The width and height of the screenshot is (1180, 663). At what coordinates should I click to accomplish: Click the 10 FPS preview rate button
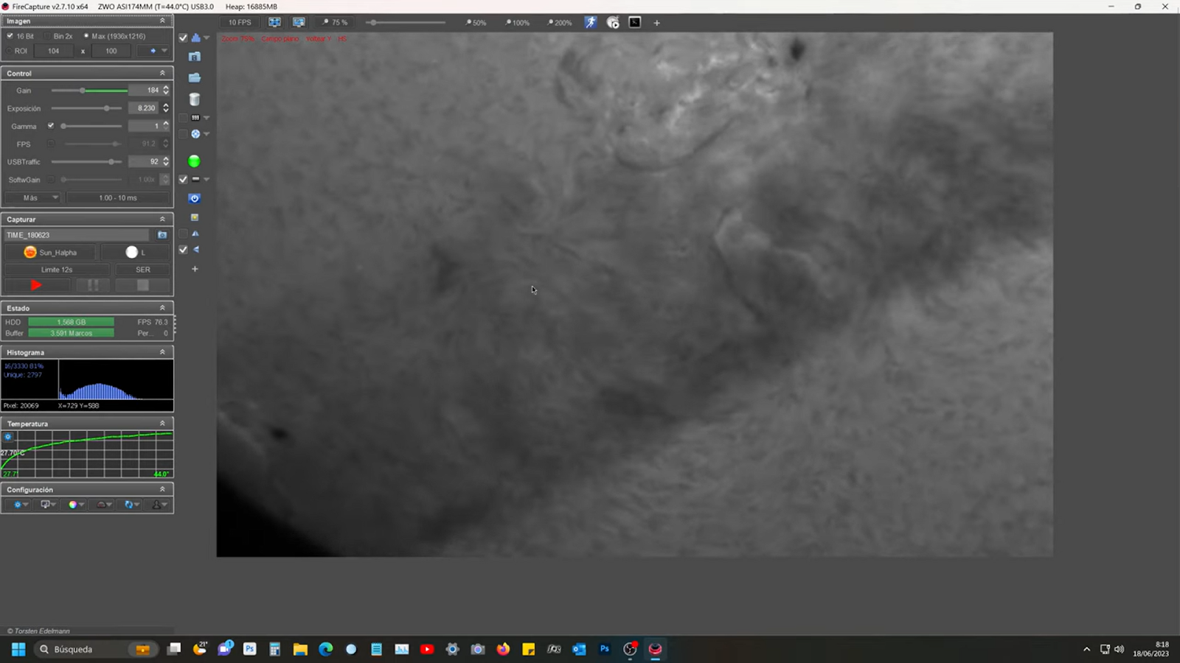pyautogui.click(x=240, y=22)
